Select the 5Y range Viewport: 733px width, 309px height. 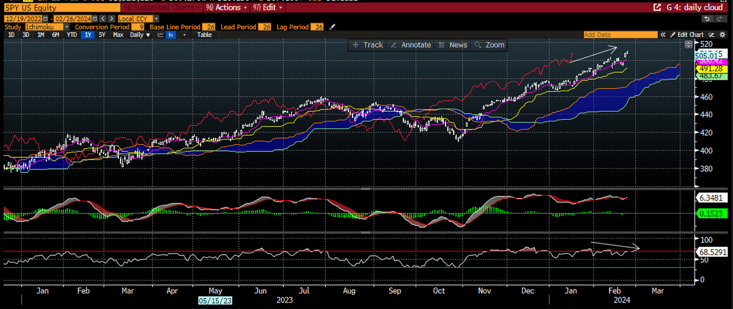click(102, 35)
